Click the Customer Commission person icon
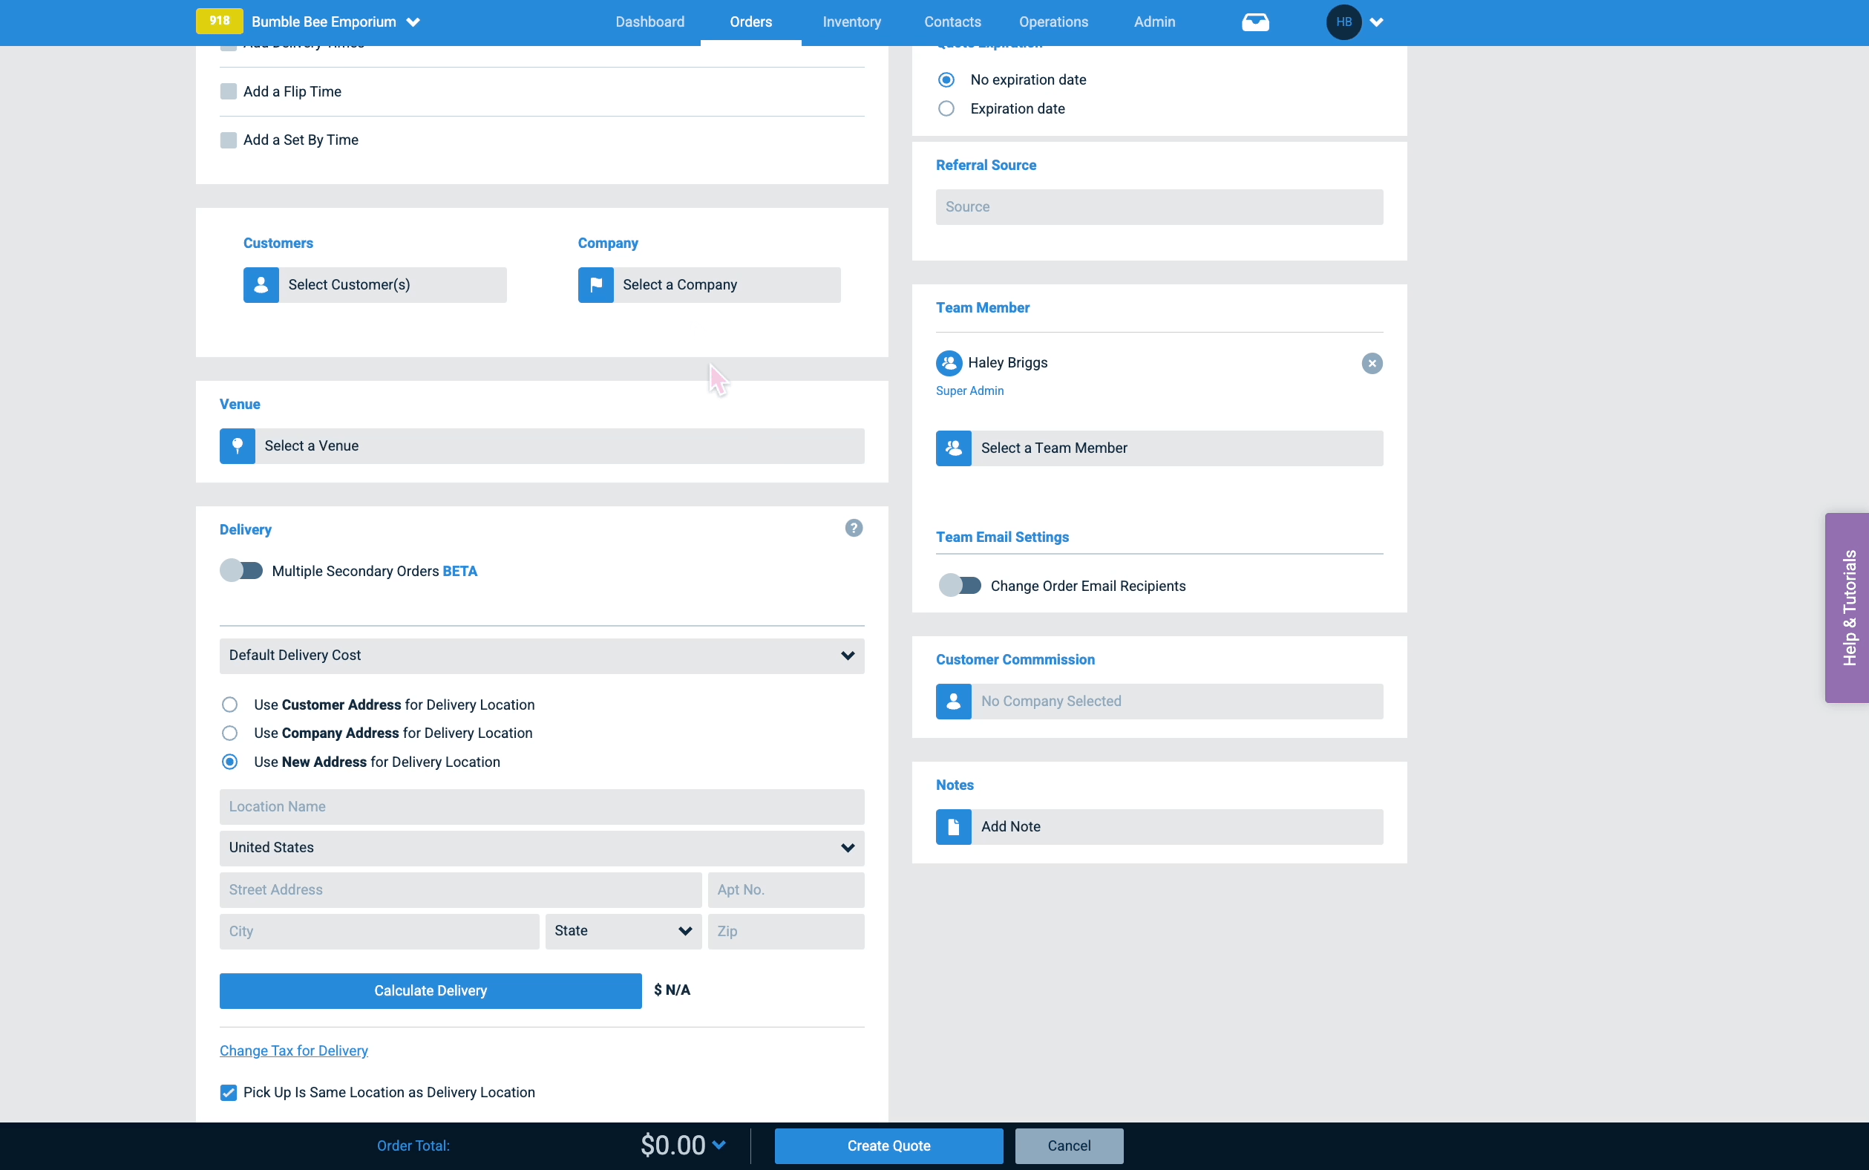This screenshot has width=1869, height=1170. click(x=953, y=701)
